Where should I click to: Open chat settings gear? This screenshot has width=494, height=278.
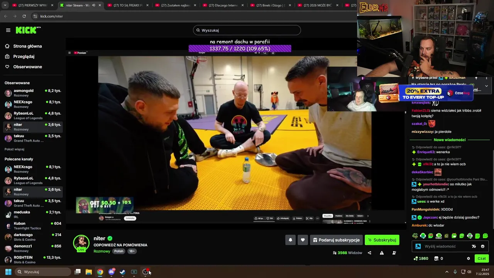469,258
